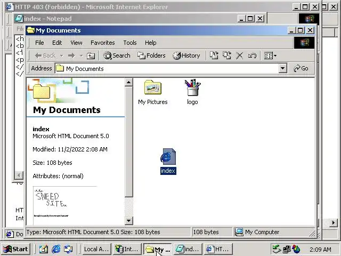The height and width of the screenshot is (256, 341).
Task: Open the Favorites menu
Action: 103,43
